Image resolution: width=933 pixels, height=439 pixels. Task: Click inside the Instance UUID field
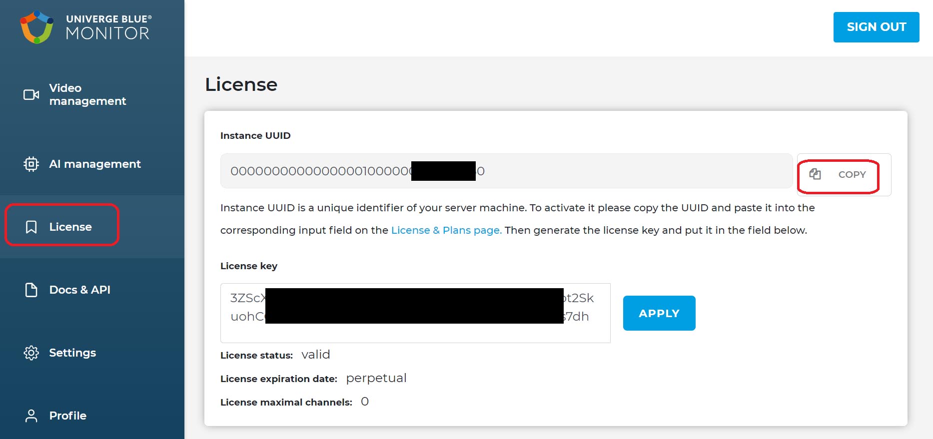(x=506, y=171)
